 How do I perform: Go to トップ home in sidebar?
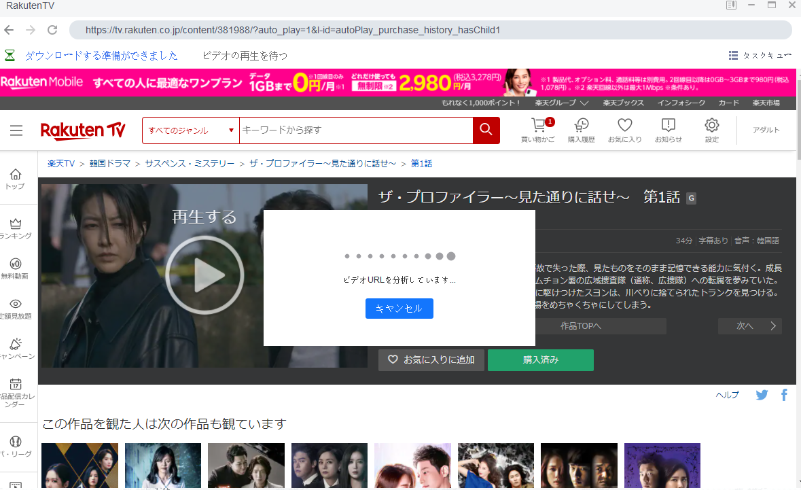tap(16, 179)
